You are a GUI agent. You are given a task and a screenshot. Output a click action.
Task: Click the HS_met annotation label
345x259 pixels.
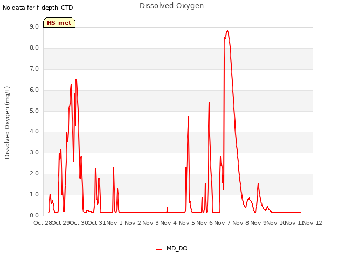(59, 23)
